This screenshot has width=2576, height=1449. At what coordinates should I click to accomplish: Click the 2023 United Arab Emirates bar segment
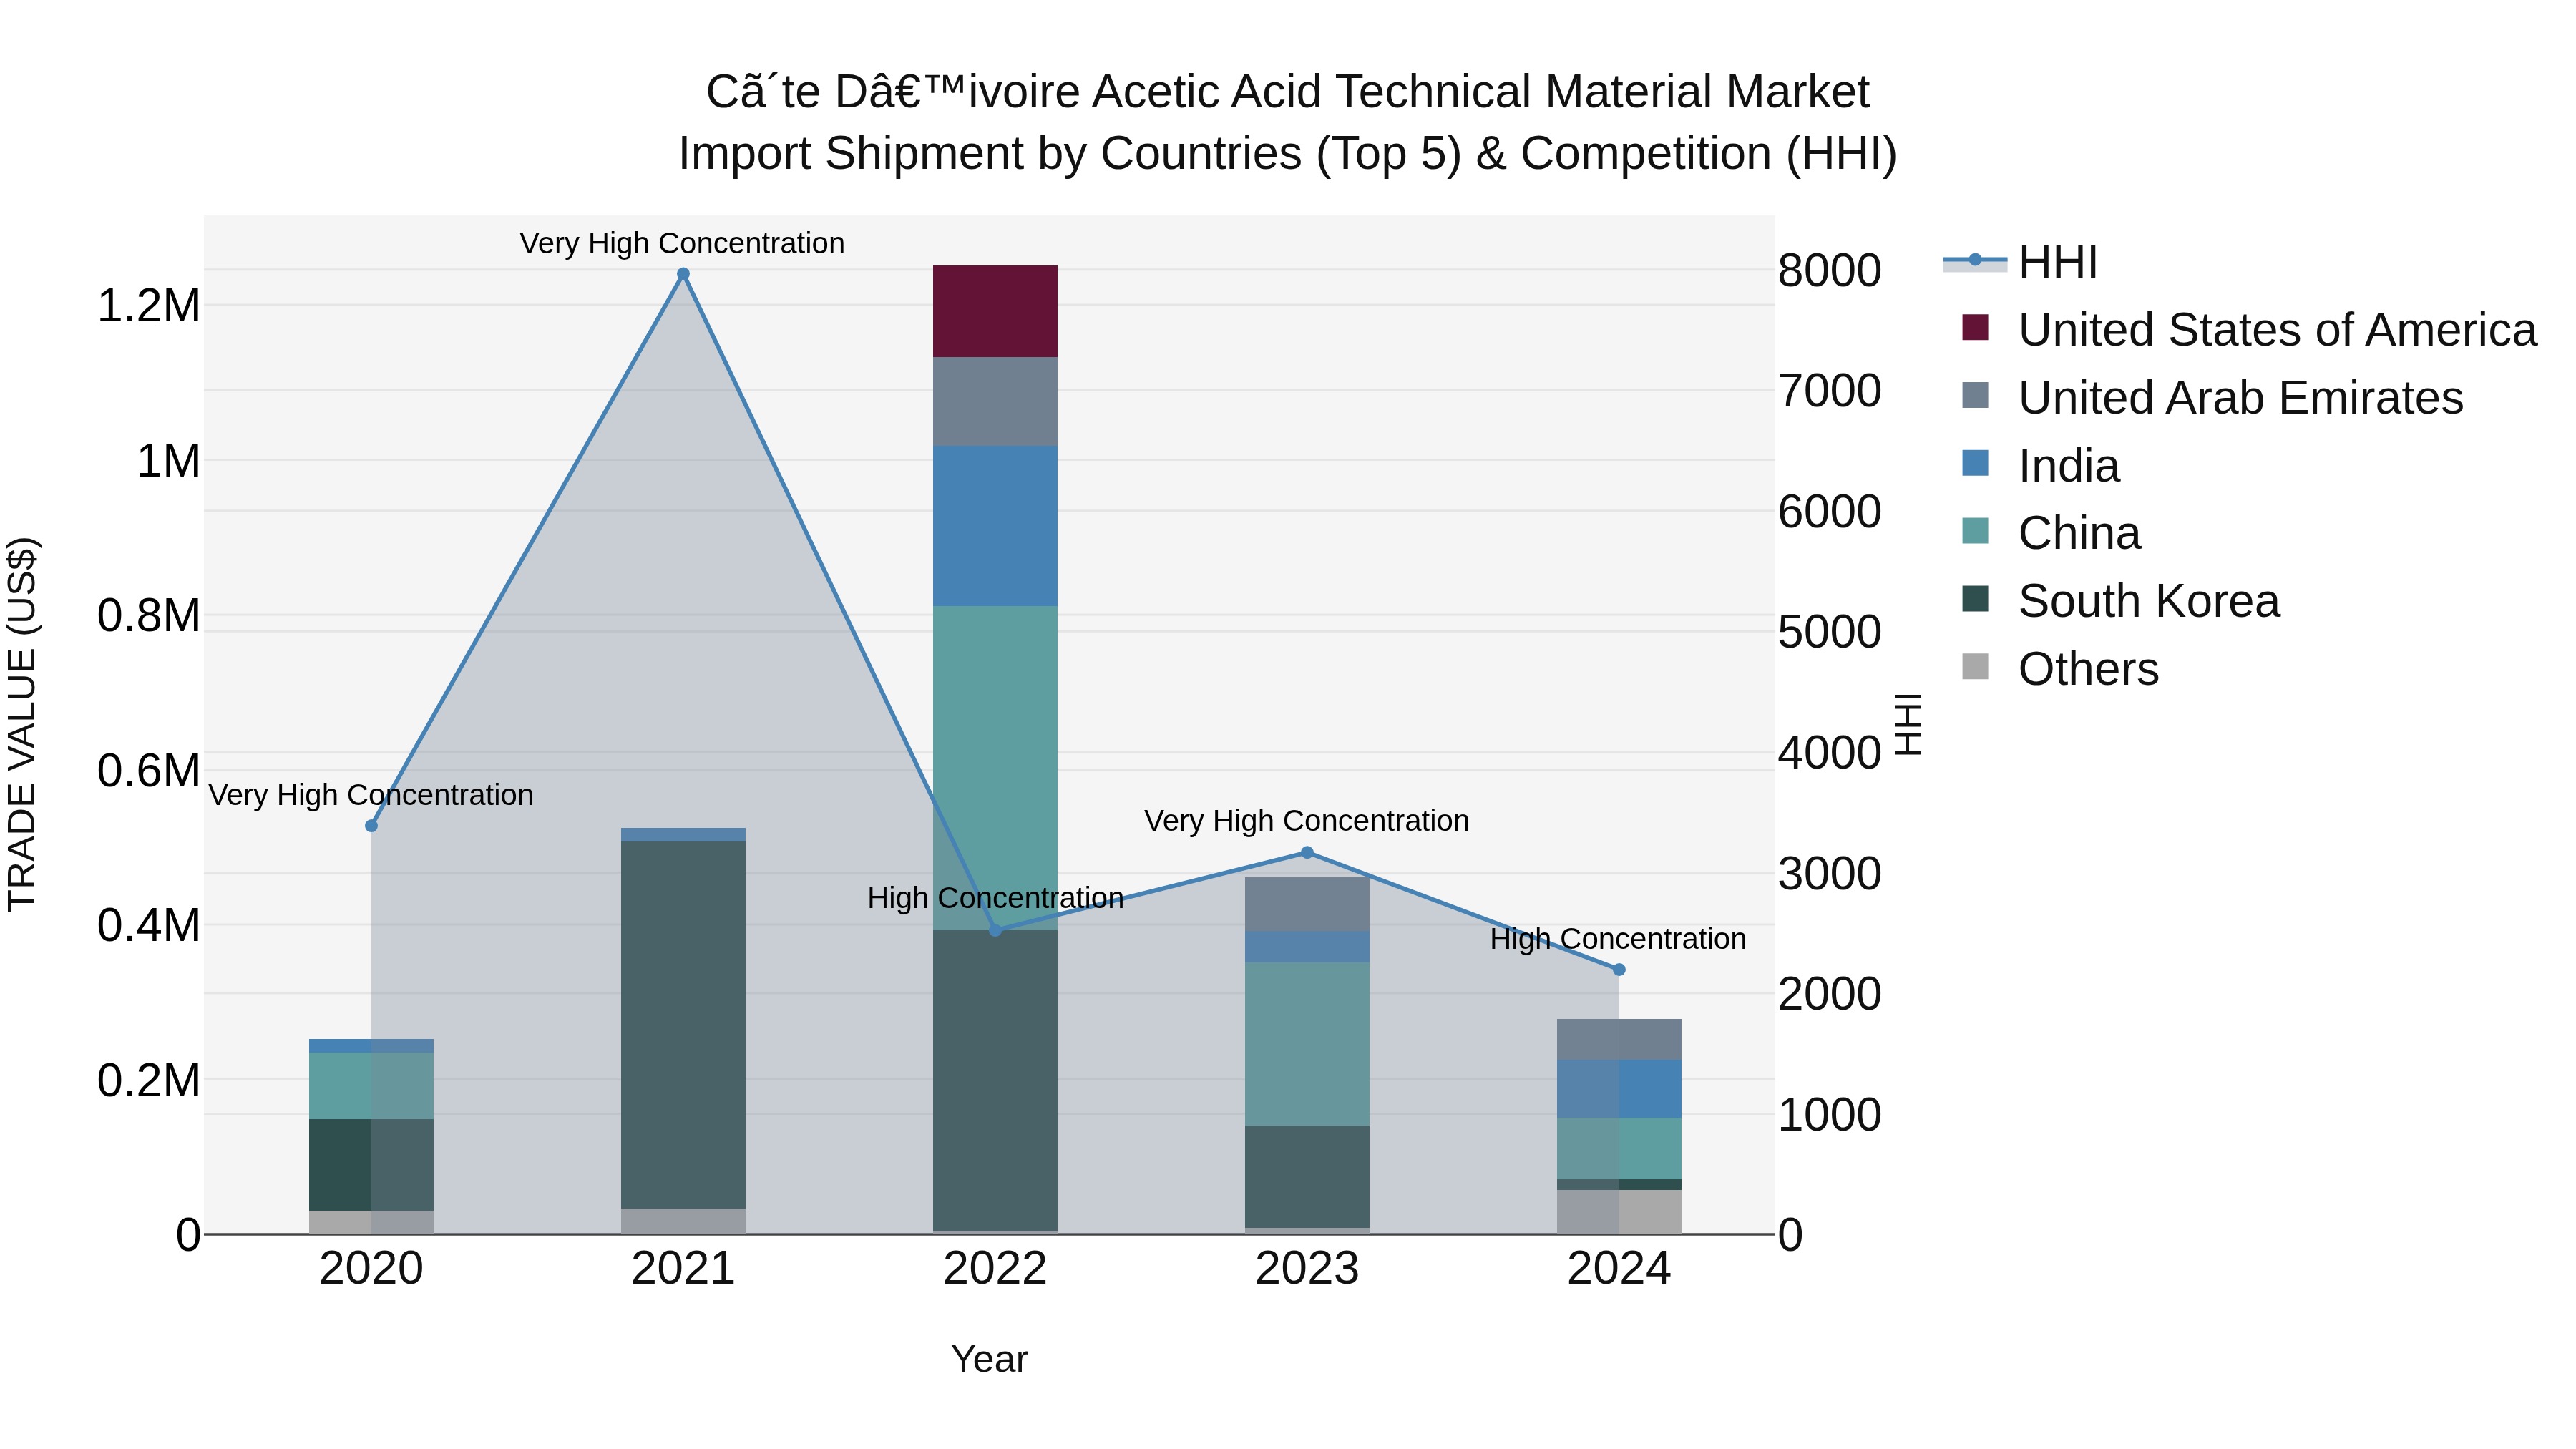pyautogui.click(x=1307, y=904)
